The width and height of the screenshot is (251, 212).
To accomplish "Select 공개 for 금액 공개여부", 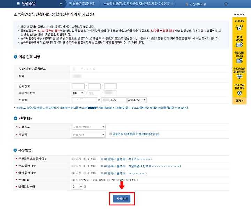I will [73, 173].
